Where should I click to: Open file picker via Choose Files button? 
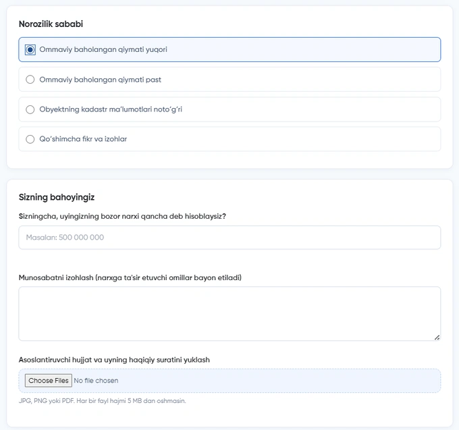tap(49, 381)
